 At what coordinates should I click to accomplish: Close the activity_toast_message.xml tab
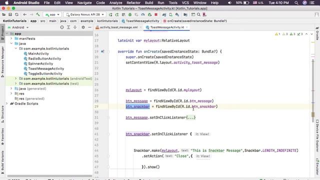pos(140,27)
